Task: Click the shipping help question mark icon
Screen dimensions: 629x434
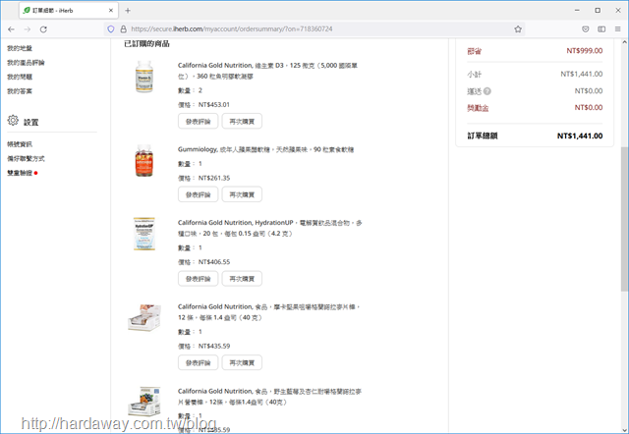Action: [487, 91]
